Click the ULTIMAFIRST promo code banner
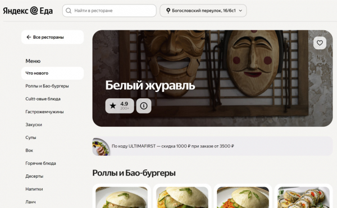The width and height of the screenshot is (337, 208). (x=212, y=146)
